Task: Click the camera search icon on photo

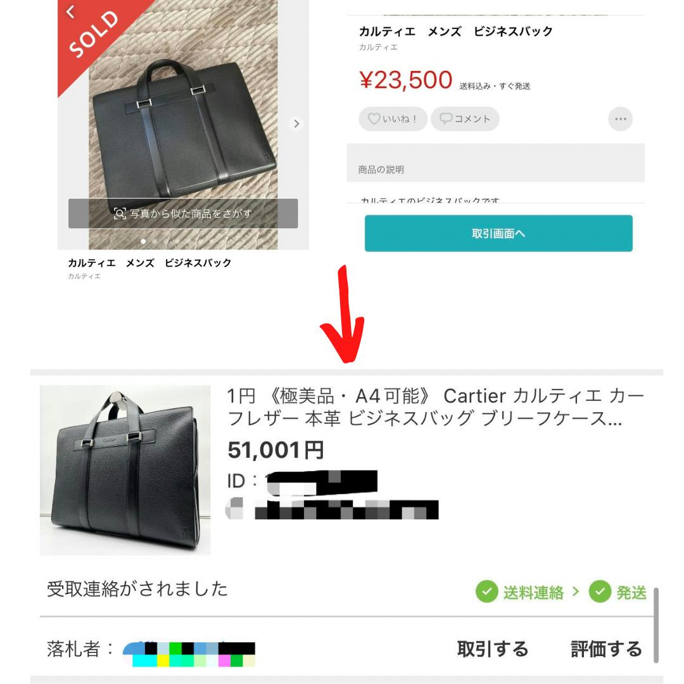Action: pyautogui.click(x=120, y=213)
